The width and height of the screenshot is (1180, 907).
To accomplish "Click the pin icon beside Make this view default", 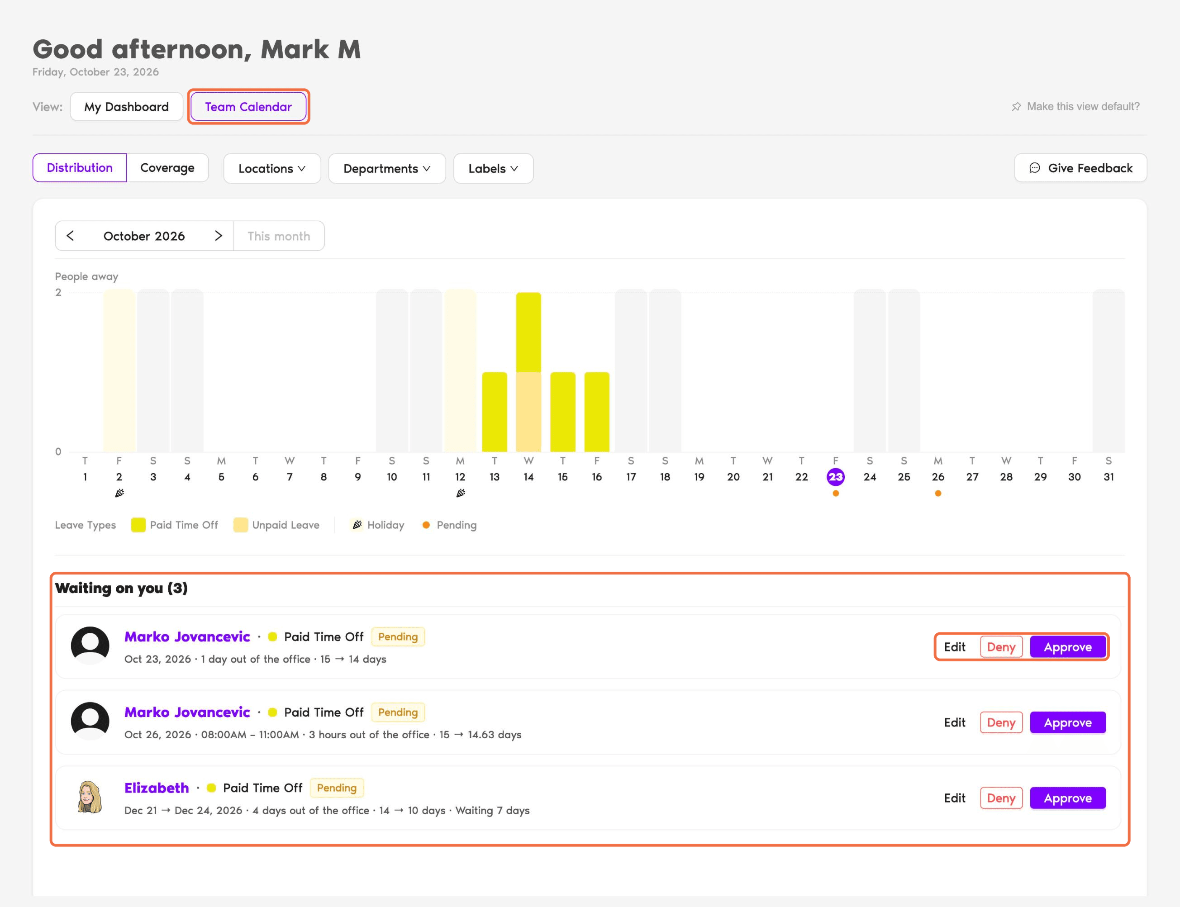I will click(1016, 107).
